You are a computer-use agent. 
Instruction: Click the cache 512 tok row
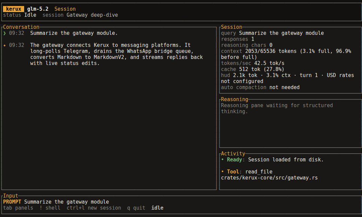253,69
